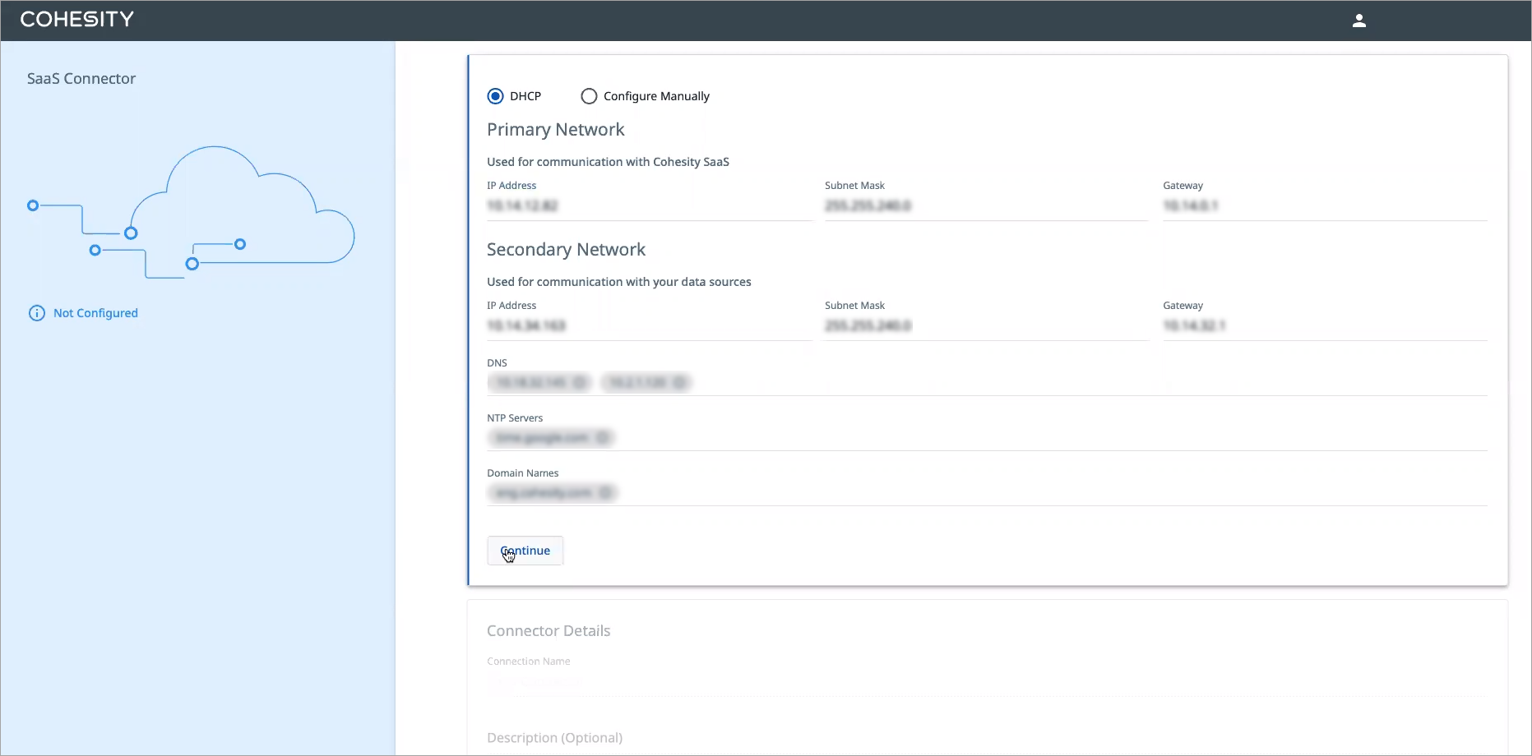Click the Description (Optional) field
Viewport: 1532px width, 756px height.
pos(985,738)
